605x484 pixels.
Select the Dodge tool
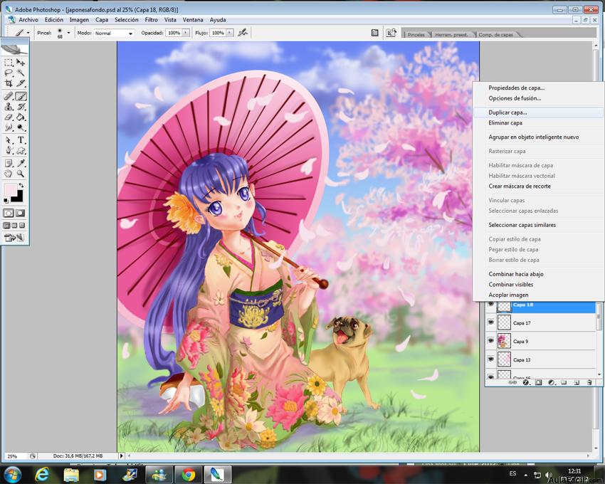click(21, 127)
